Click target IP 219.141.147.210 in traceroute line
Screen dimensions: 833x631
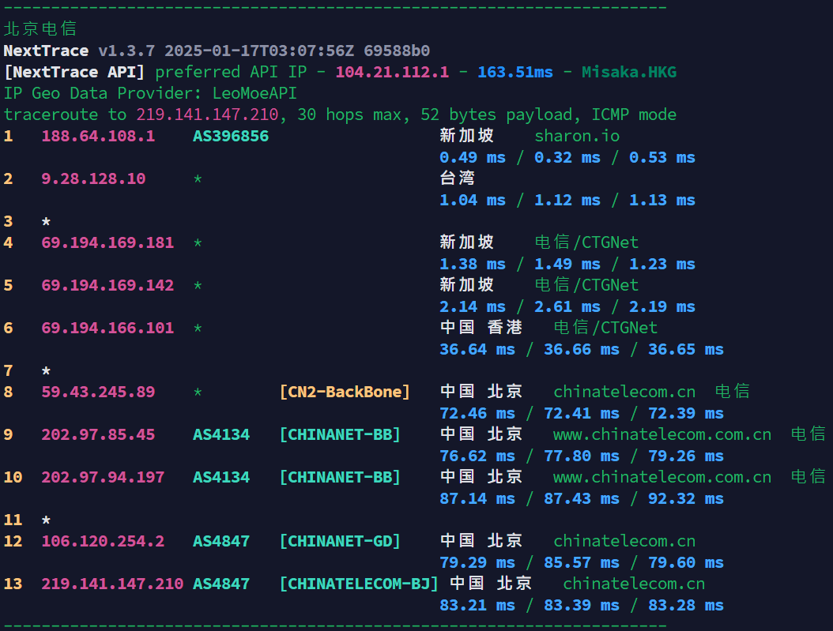[207, 115]
